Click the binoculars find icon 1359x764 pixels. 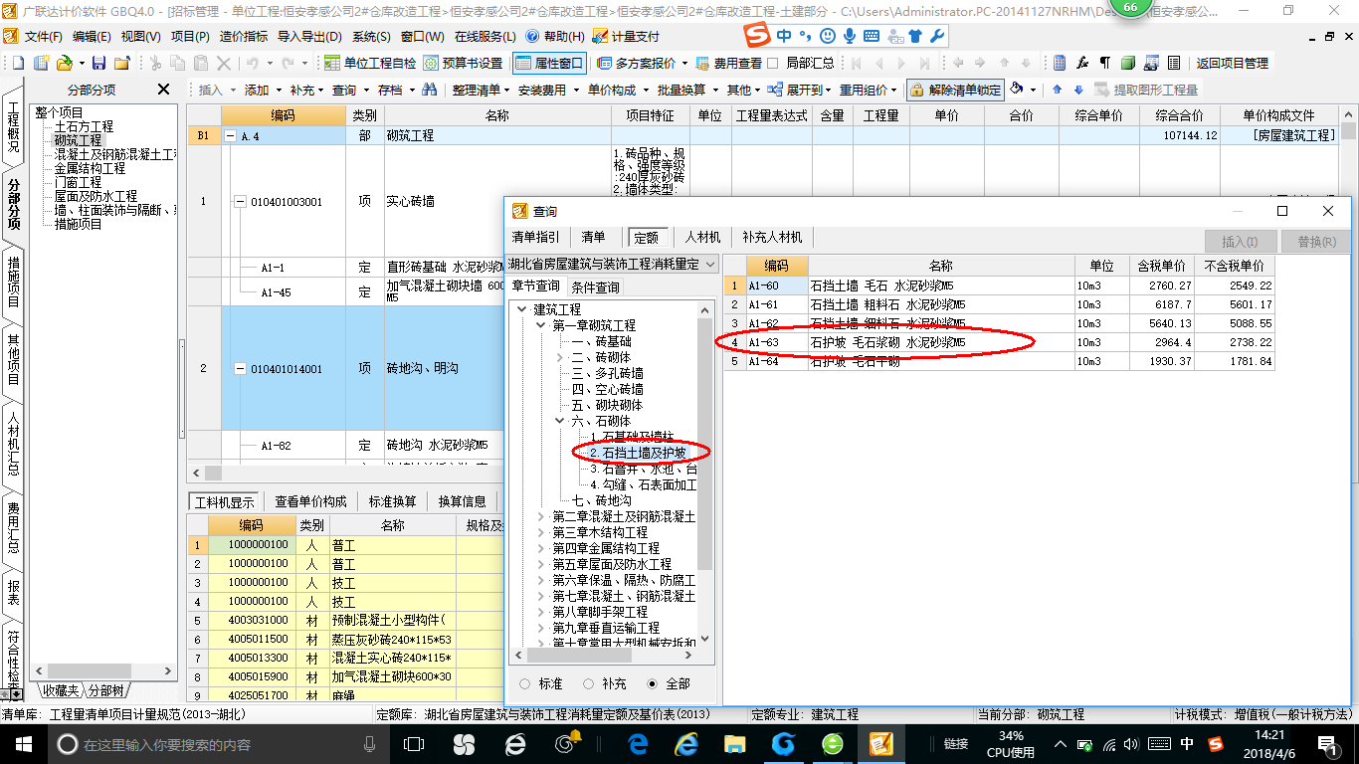(430, 90)
